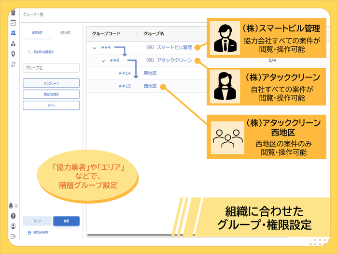
Task: Open the user account profile icon
Action: [13, 226]
